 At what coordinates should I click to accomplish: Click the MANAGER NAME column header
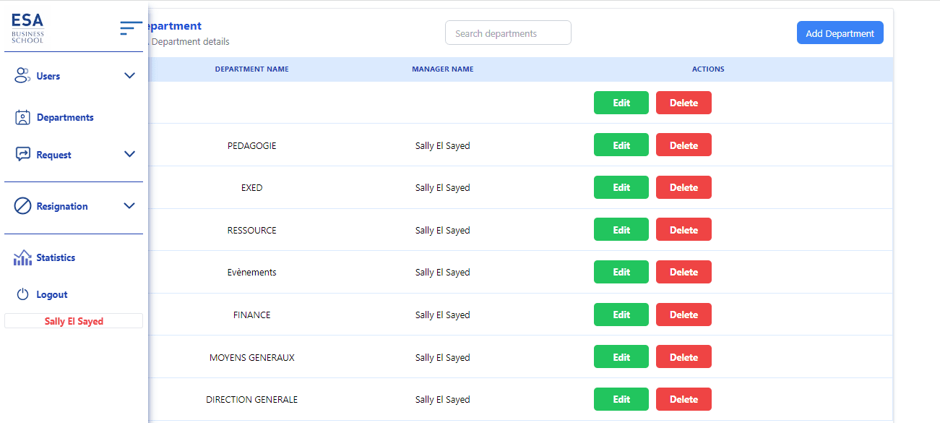(442, 69)
